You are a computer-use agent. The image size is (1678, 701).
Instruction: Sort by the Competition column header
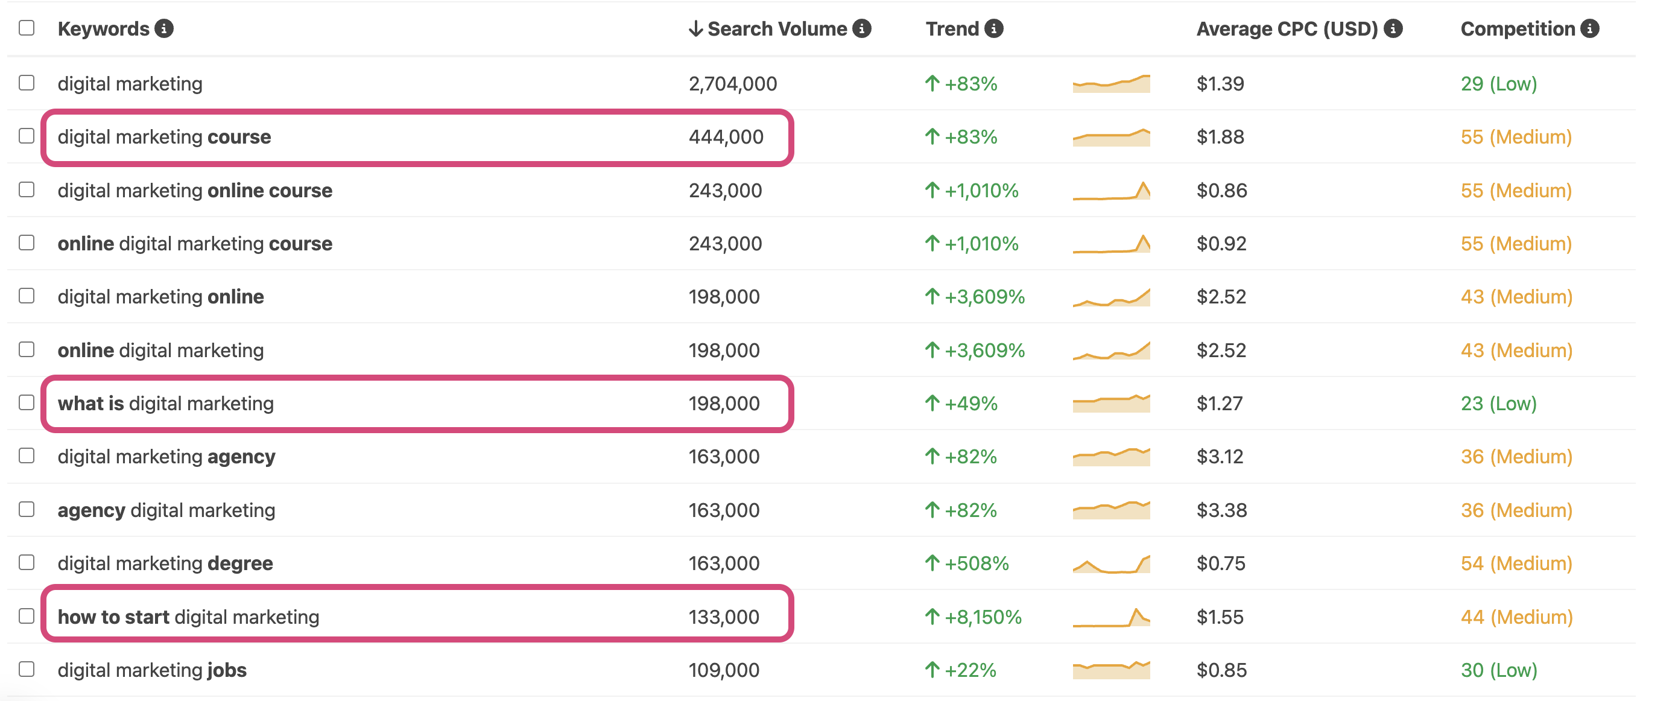point(1518,29)
